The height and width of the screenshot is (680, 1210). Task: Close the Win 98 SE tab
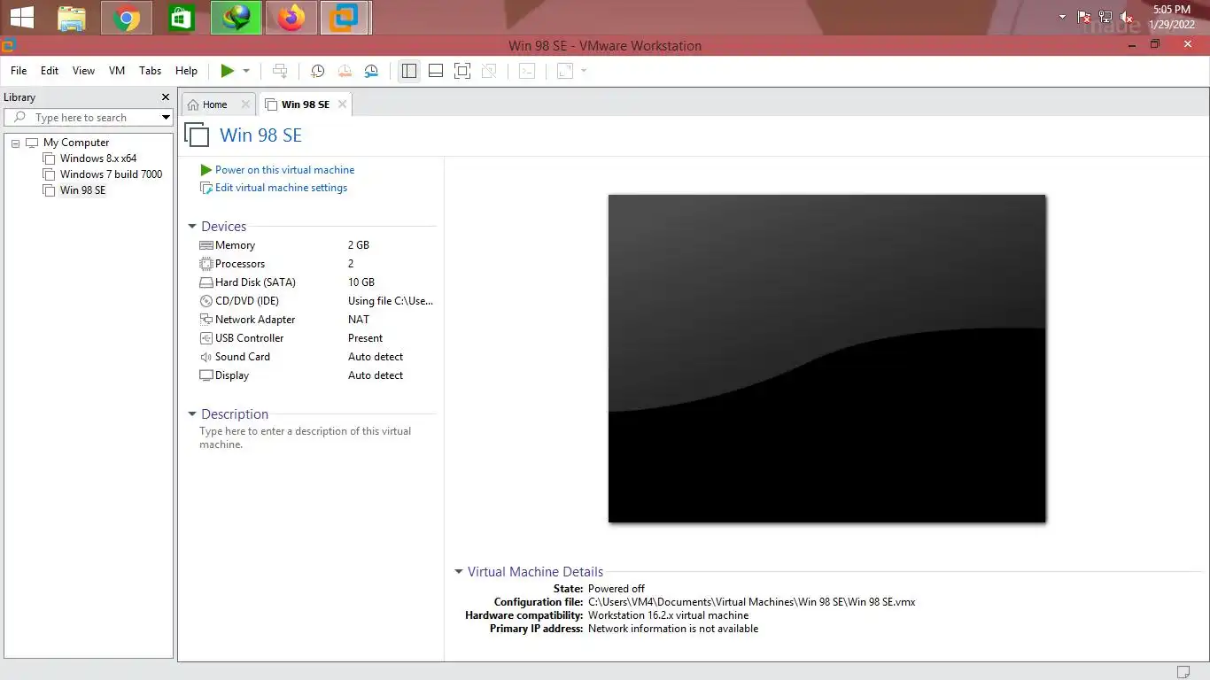(342, 104)
